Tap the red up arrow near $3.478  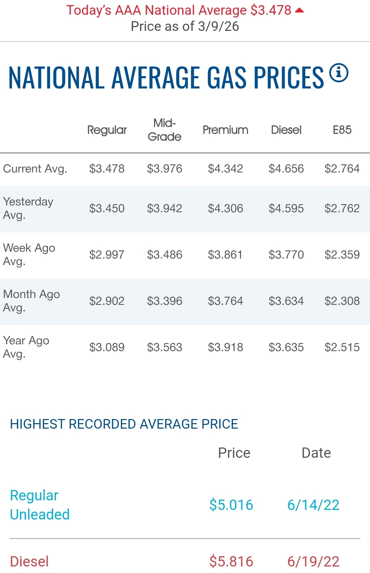[299, 11]
